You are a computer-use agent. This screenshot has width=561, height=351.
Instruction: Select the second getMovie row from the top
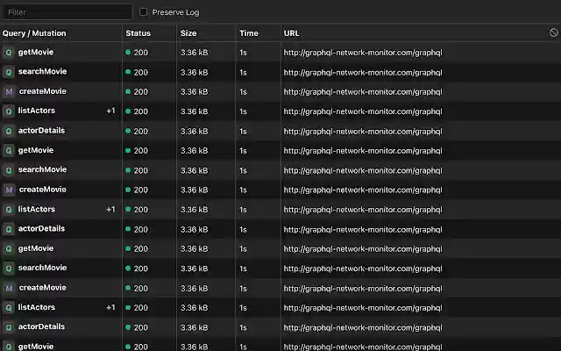pyautogui.click(x=280, y=150)
